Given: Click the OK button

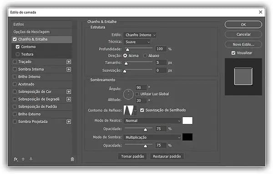Looking at the screenshot, I should point(243,25).
